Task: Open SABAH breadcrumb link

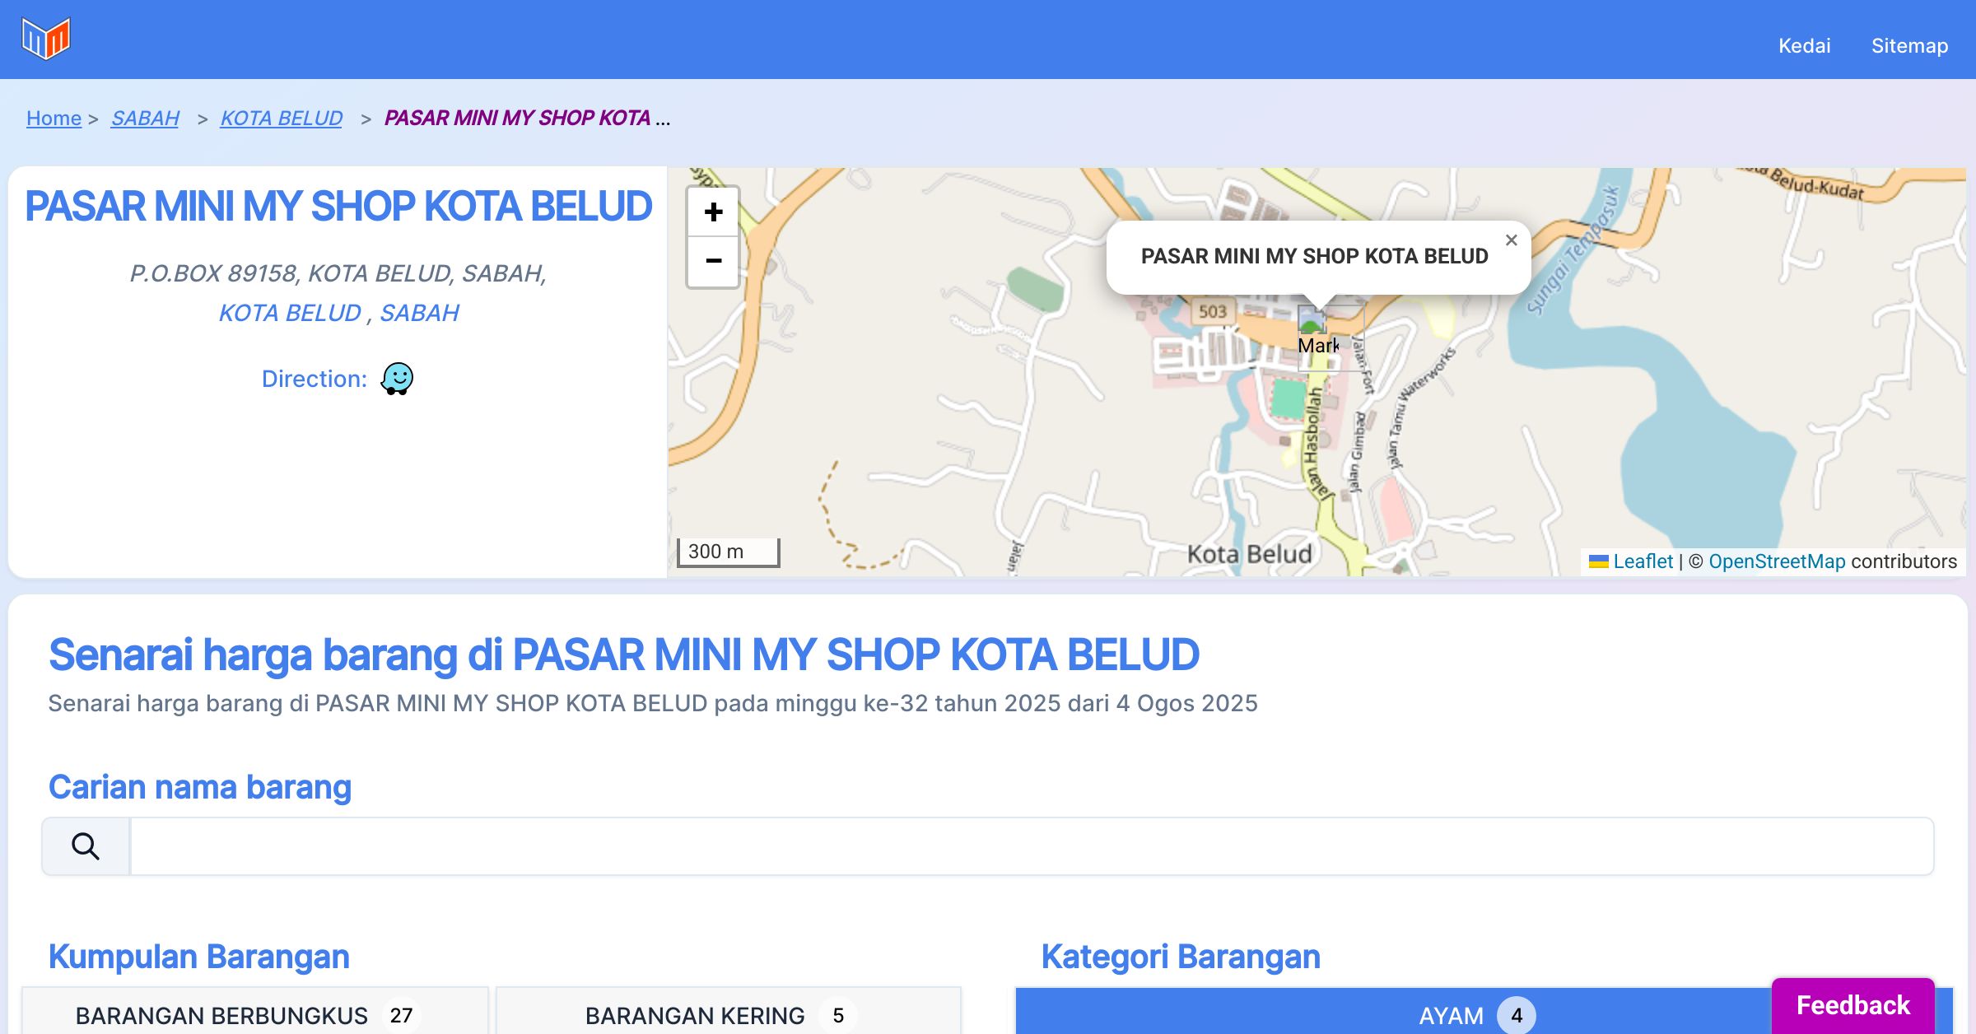Action: [x=145, y=119]
